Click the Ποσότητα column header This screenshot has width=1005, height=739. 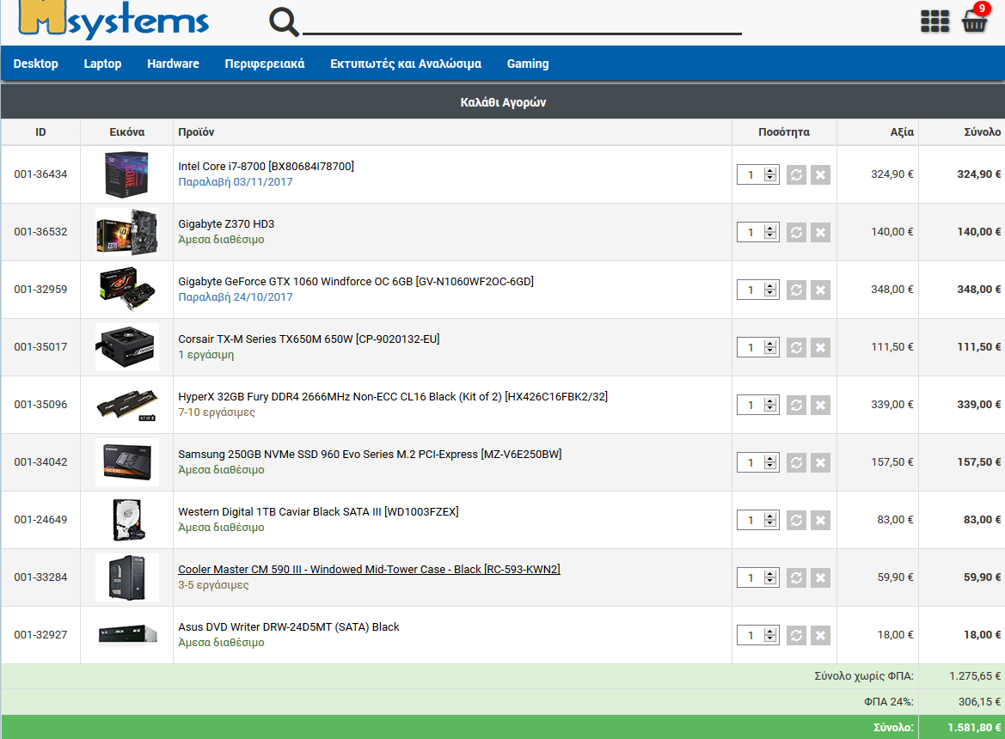coord(784,132)
